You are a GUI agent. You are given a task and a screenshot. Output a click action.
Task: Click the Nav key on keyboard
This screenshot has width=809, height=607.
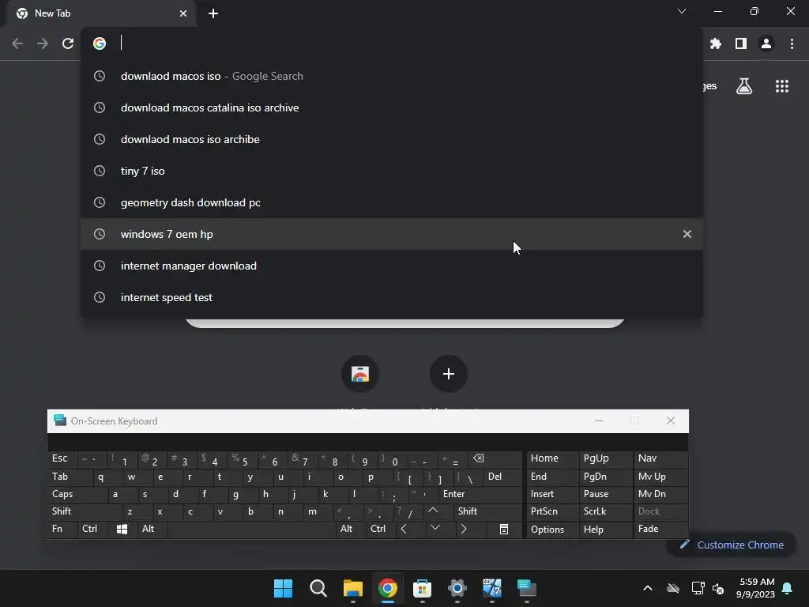tap(661, 458)
